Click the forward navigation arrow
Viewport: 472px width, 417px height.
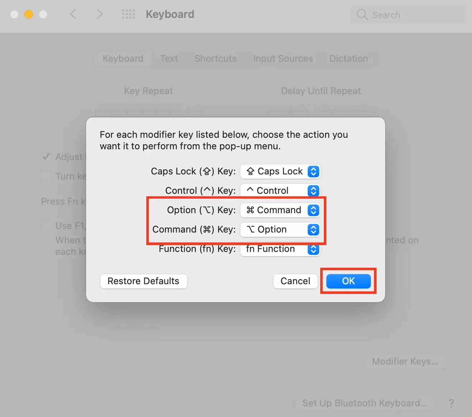click(x=99, y=14)
